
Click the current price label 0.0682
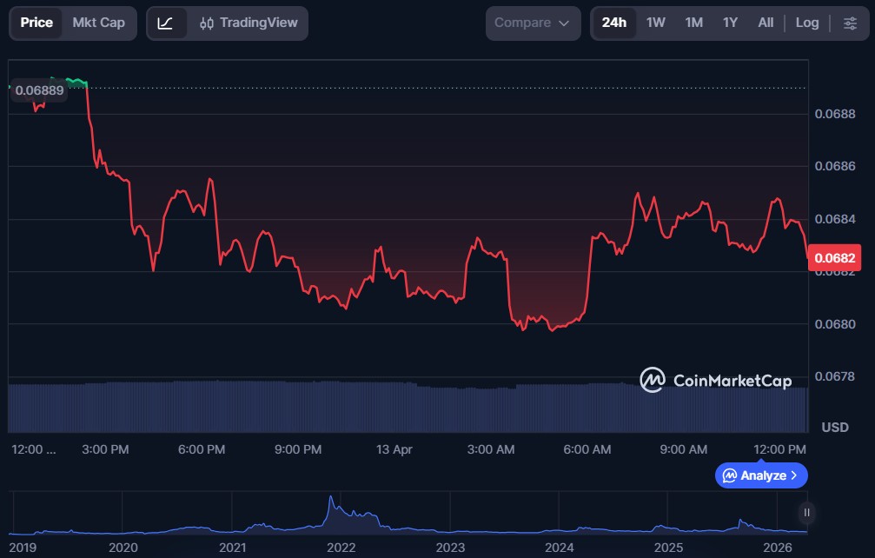pos(833,257)
